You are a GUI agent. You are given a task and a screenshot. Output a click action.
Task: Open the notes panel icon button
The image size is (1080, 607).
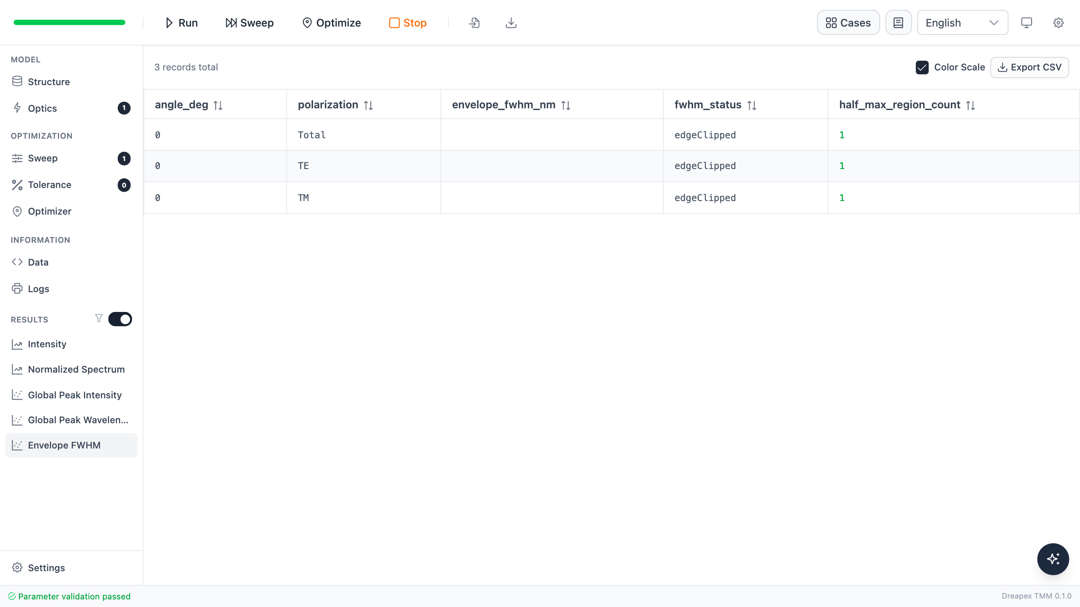click(x=898, y=23)
